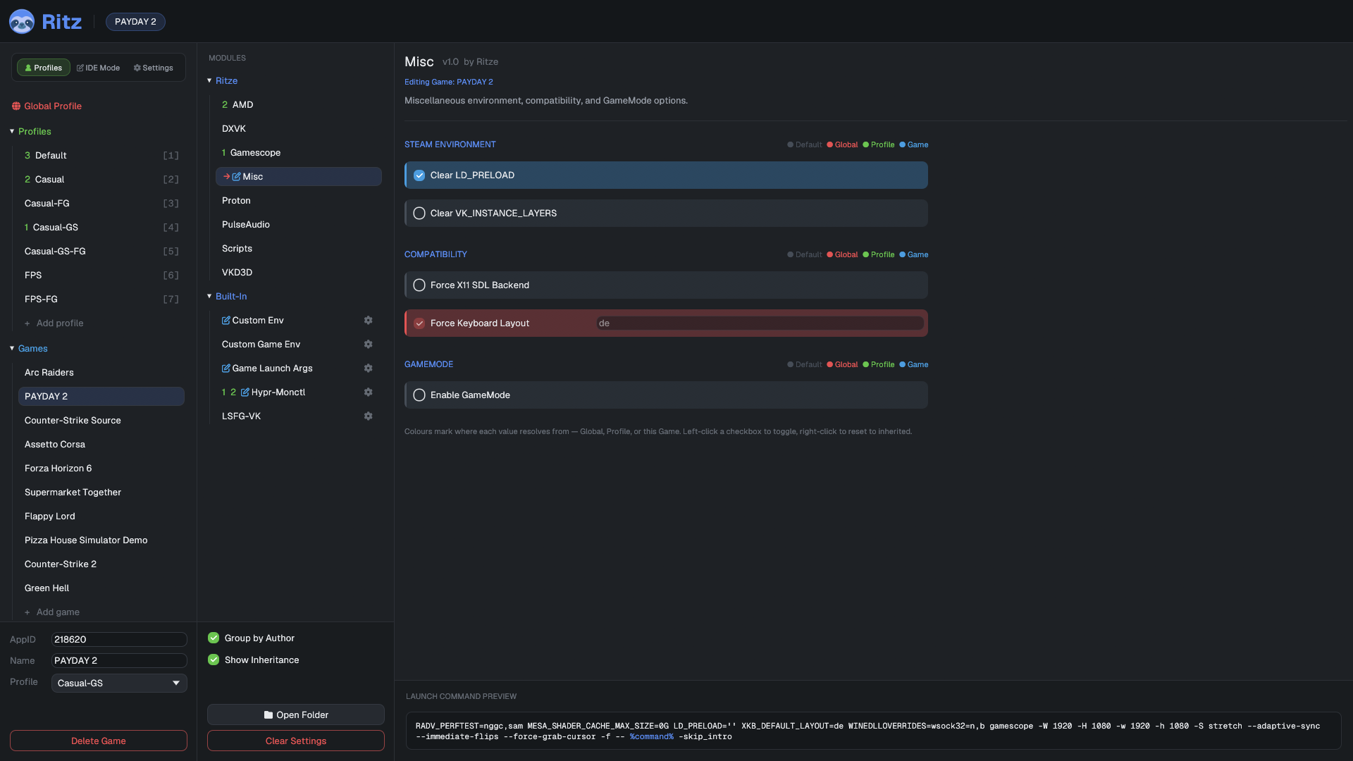Open the Profile dropdown showing Casual-GS
Screen dimensions: 1353x761
(x=119, y=683)
